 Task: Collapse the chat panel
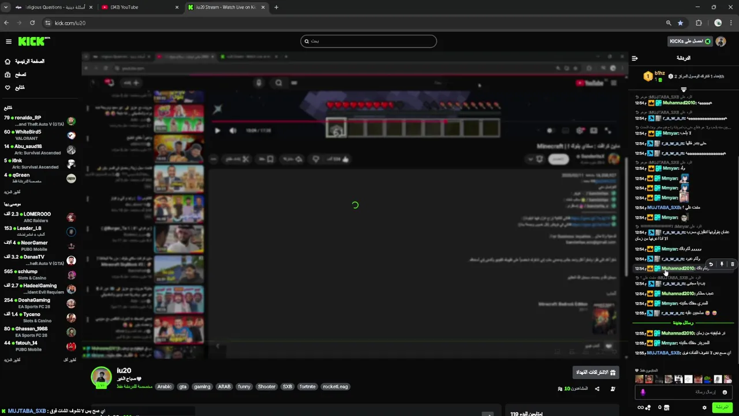(x=635, y=58)
